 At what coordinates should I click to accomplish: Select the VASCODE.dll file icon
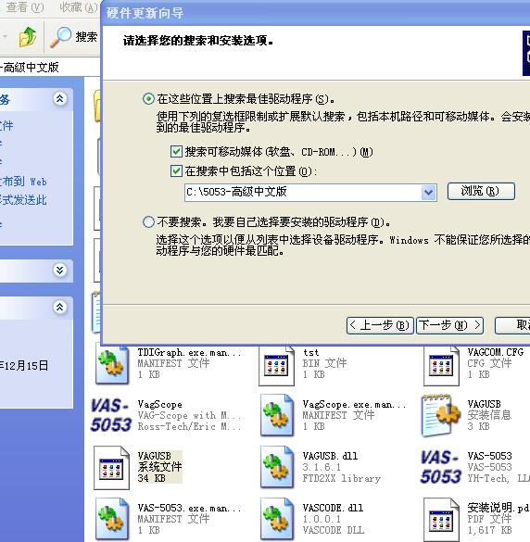pyautogui.click(x=277, y=519)
